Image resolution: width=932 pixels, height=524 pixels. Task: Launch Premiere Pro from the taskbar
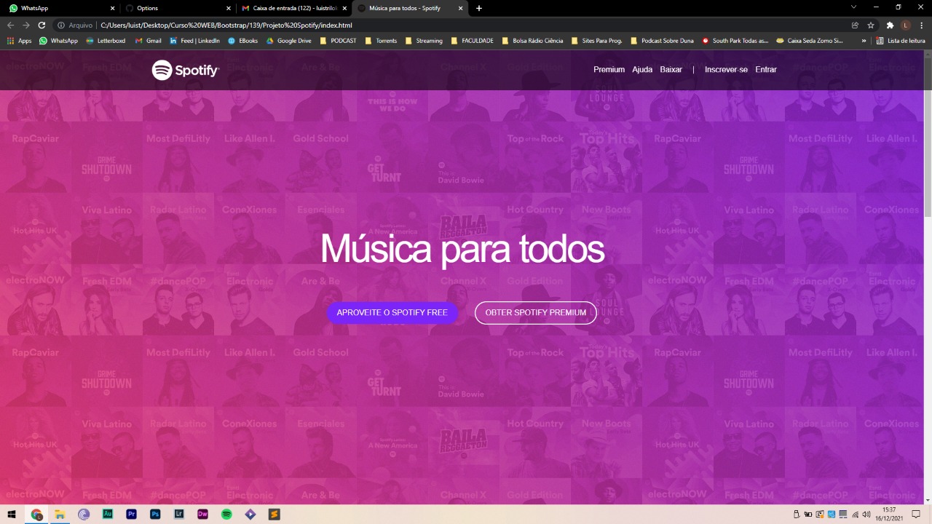[x=131, y=514]
